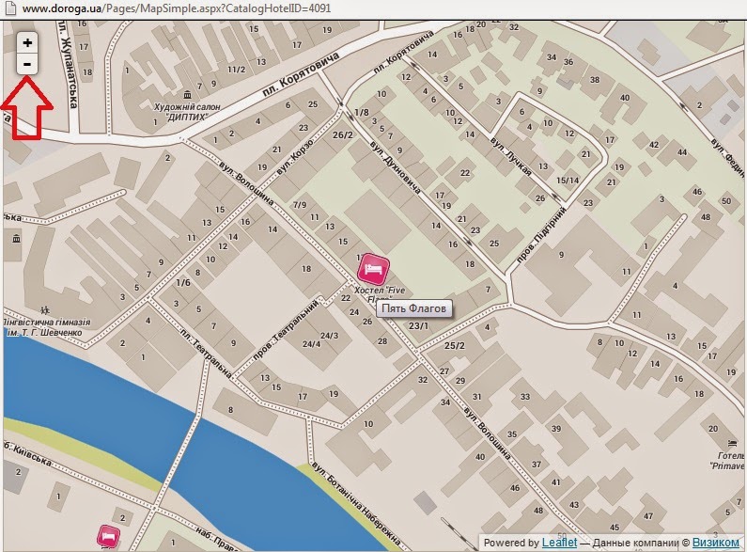The height and width of the screenshot is (552, 747).
Task: Click the Five Flags hostel bed marker
Action: tap(374, 270)
